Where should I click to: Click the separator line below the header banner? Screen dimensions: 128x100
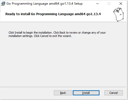point(63,22)
